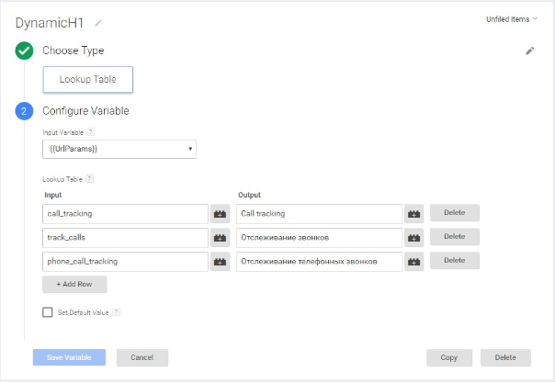
Task: Open variable picker for phone_call_tracking input
Action: (221, 261)
